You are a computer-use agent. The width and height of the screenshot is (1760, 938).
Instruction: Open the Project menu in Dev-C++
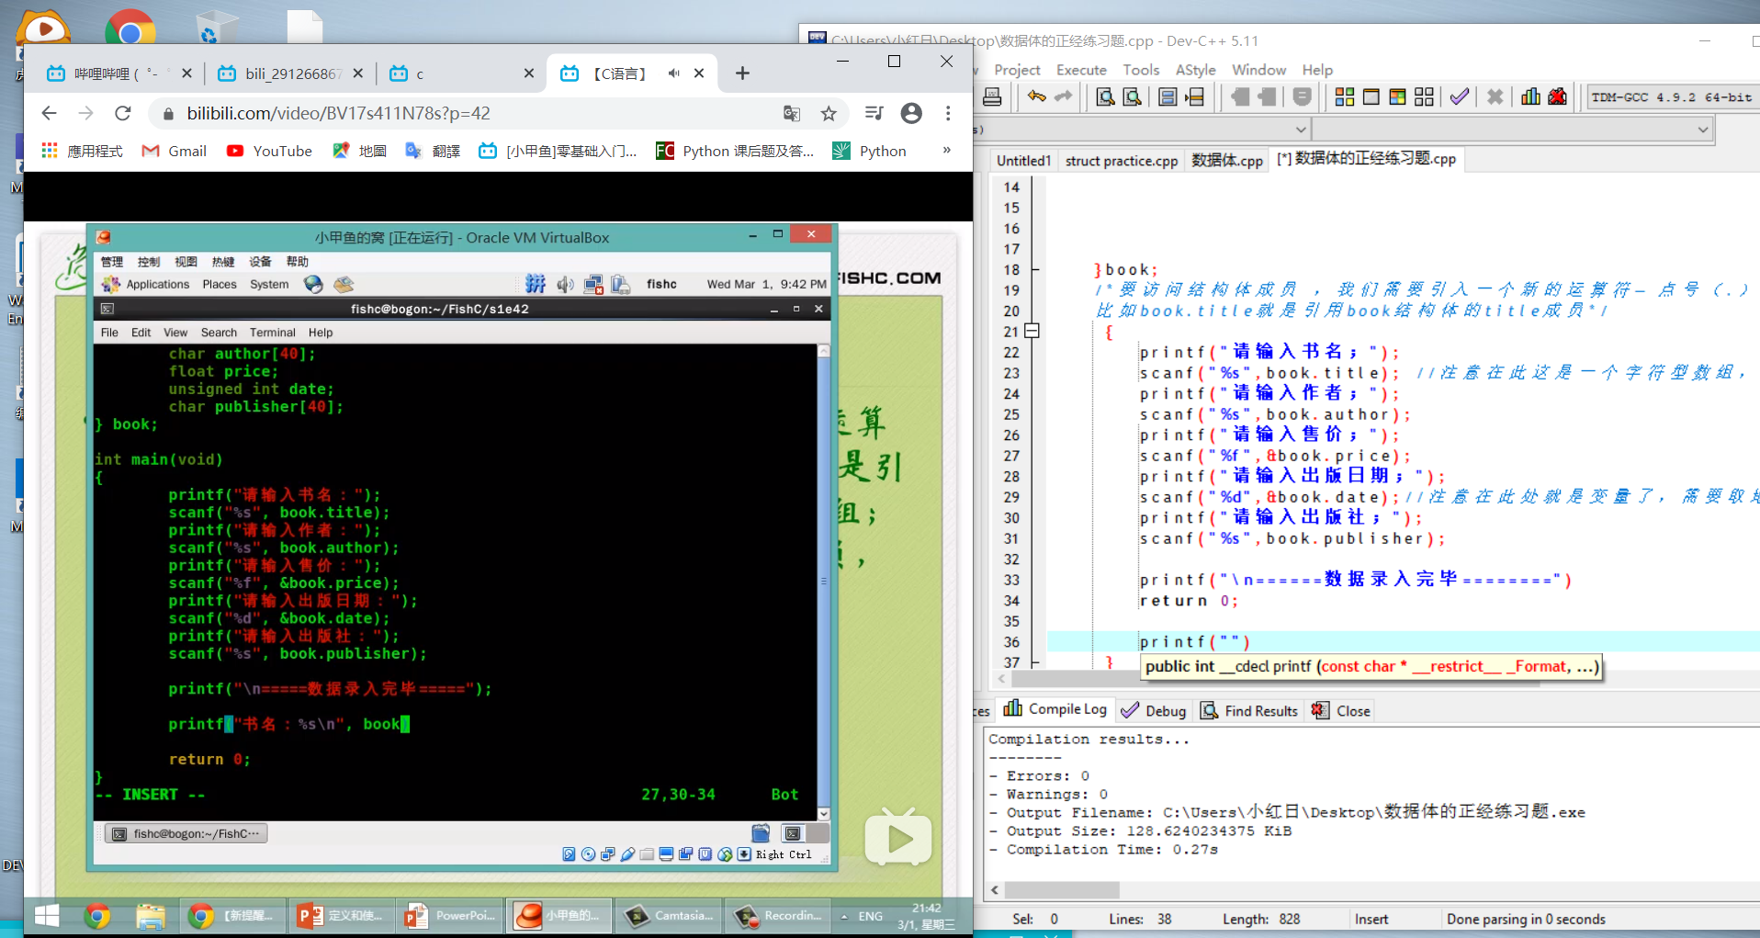tap(1017, 70)
